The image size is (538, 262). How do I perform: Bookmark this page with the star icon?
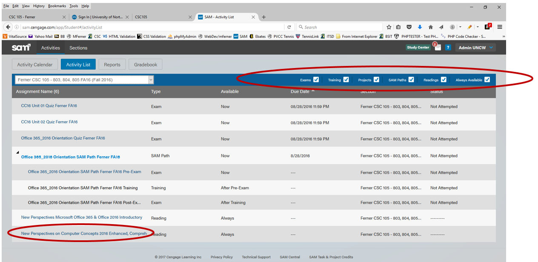[389, 27]
